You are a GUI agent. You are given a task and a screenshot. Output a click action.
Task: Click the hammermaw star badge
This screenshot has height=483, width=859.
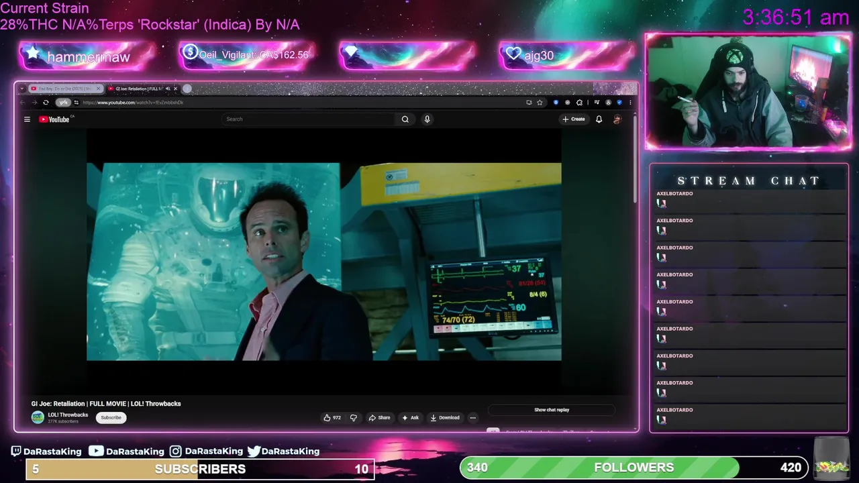(33, 53)
